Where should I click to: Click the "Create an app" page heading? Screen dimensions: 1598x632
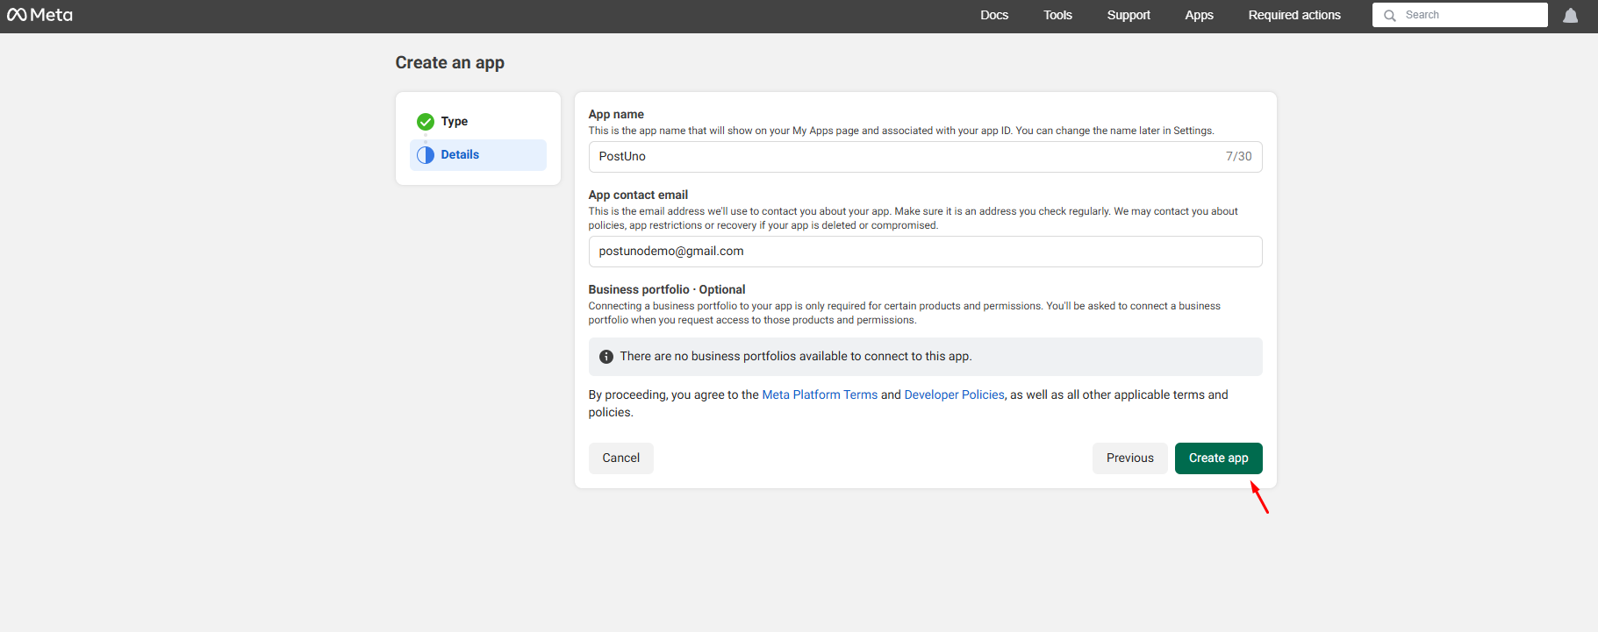pyautogui.click(x=449, y=63)
